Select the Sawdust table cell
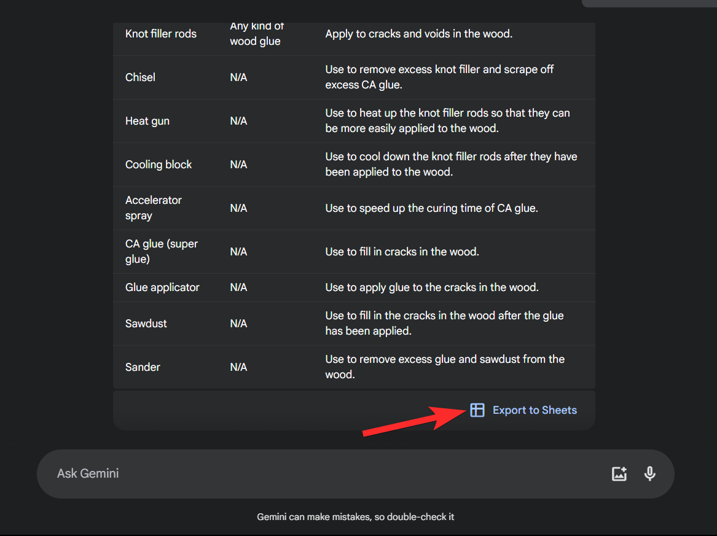 coord(146,324)
